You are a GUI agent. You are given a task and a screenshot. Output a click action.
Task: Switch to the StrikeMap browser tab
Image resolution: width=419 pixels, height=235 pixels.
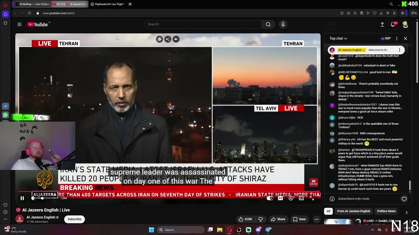pyautogui.click(x=33, y=4)
